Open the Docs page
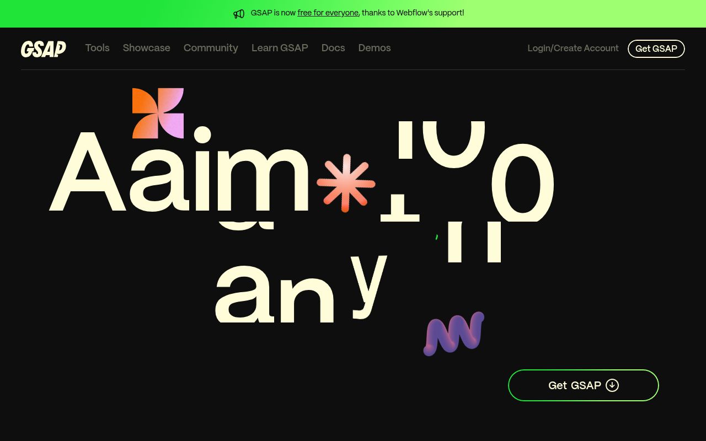This screenshot has height=441, width=706. tap(333, 48)
